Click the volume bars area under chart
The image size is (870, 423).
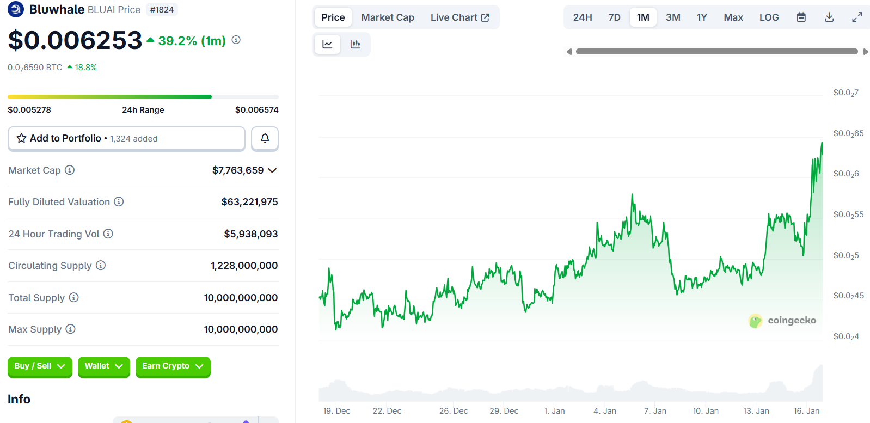pos(571,387)
